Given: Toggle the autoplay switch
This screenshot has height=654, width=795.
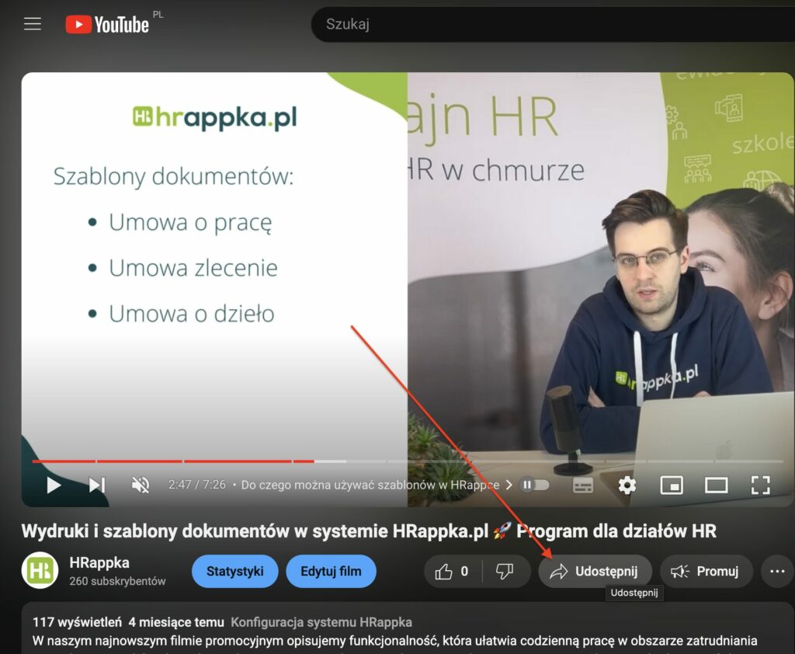Looking at the screenshot, I should pos(535,485).
